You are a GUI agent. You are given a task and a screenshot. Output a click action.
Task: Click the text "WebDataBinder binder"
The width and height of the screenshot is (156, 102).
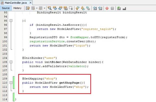point(81,62)
